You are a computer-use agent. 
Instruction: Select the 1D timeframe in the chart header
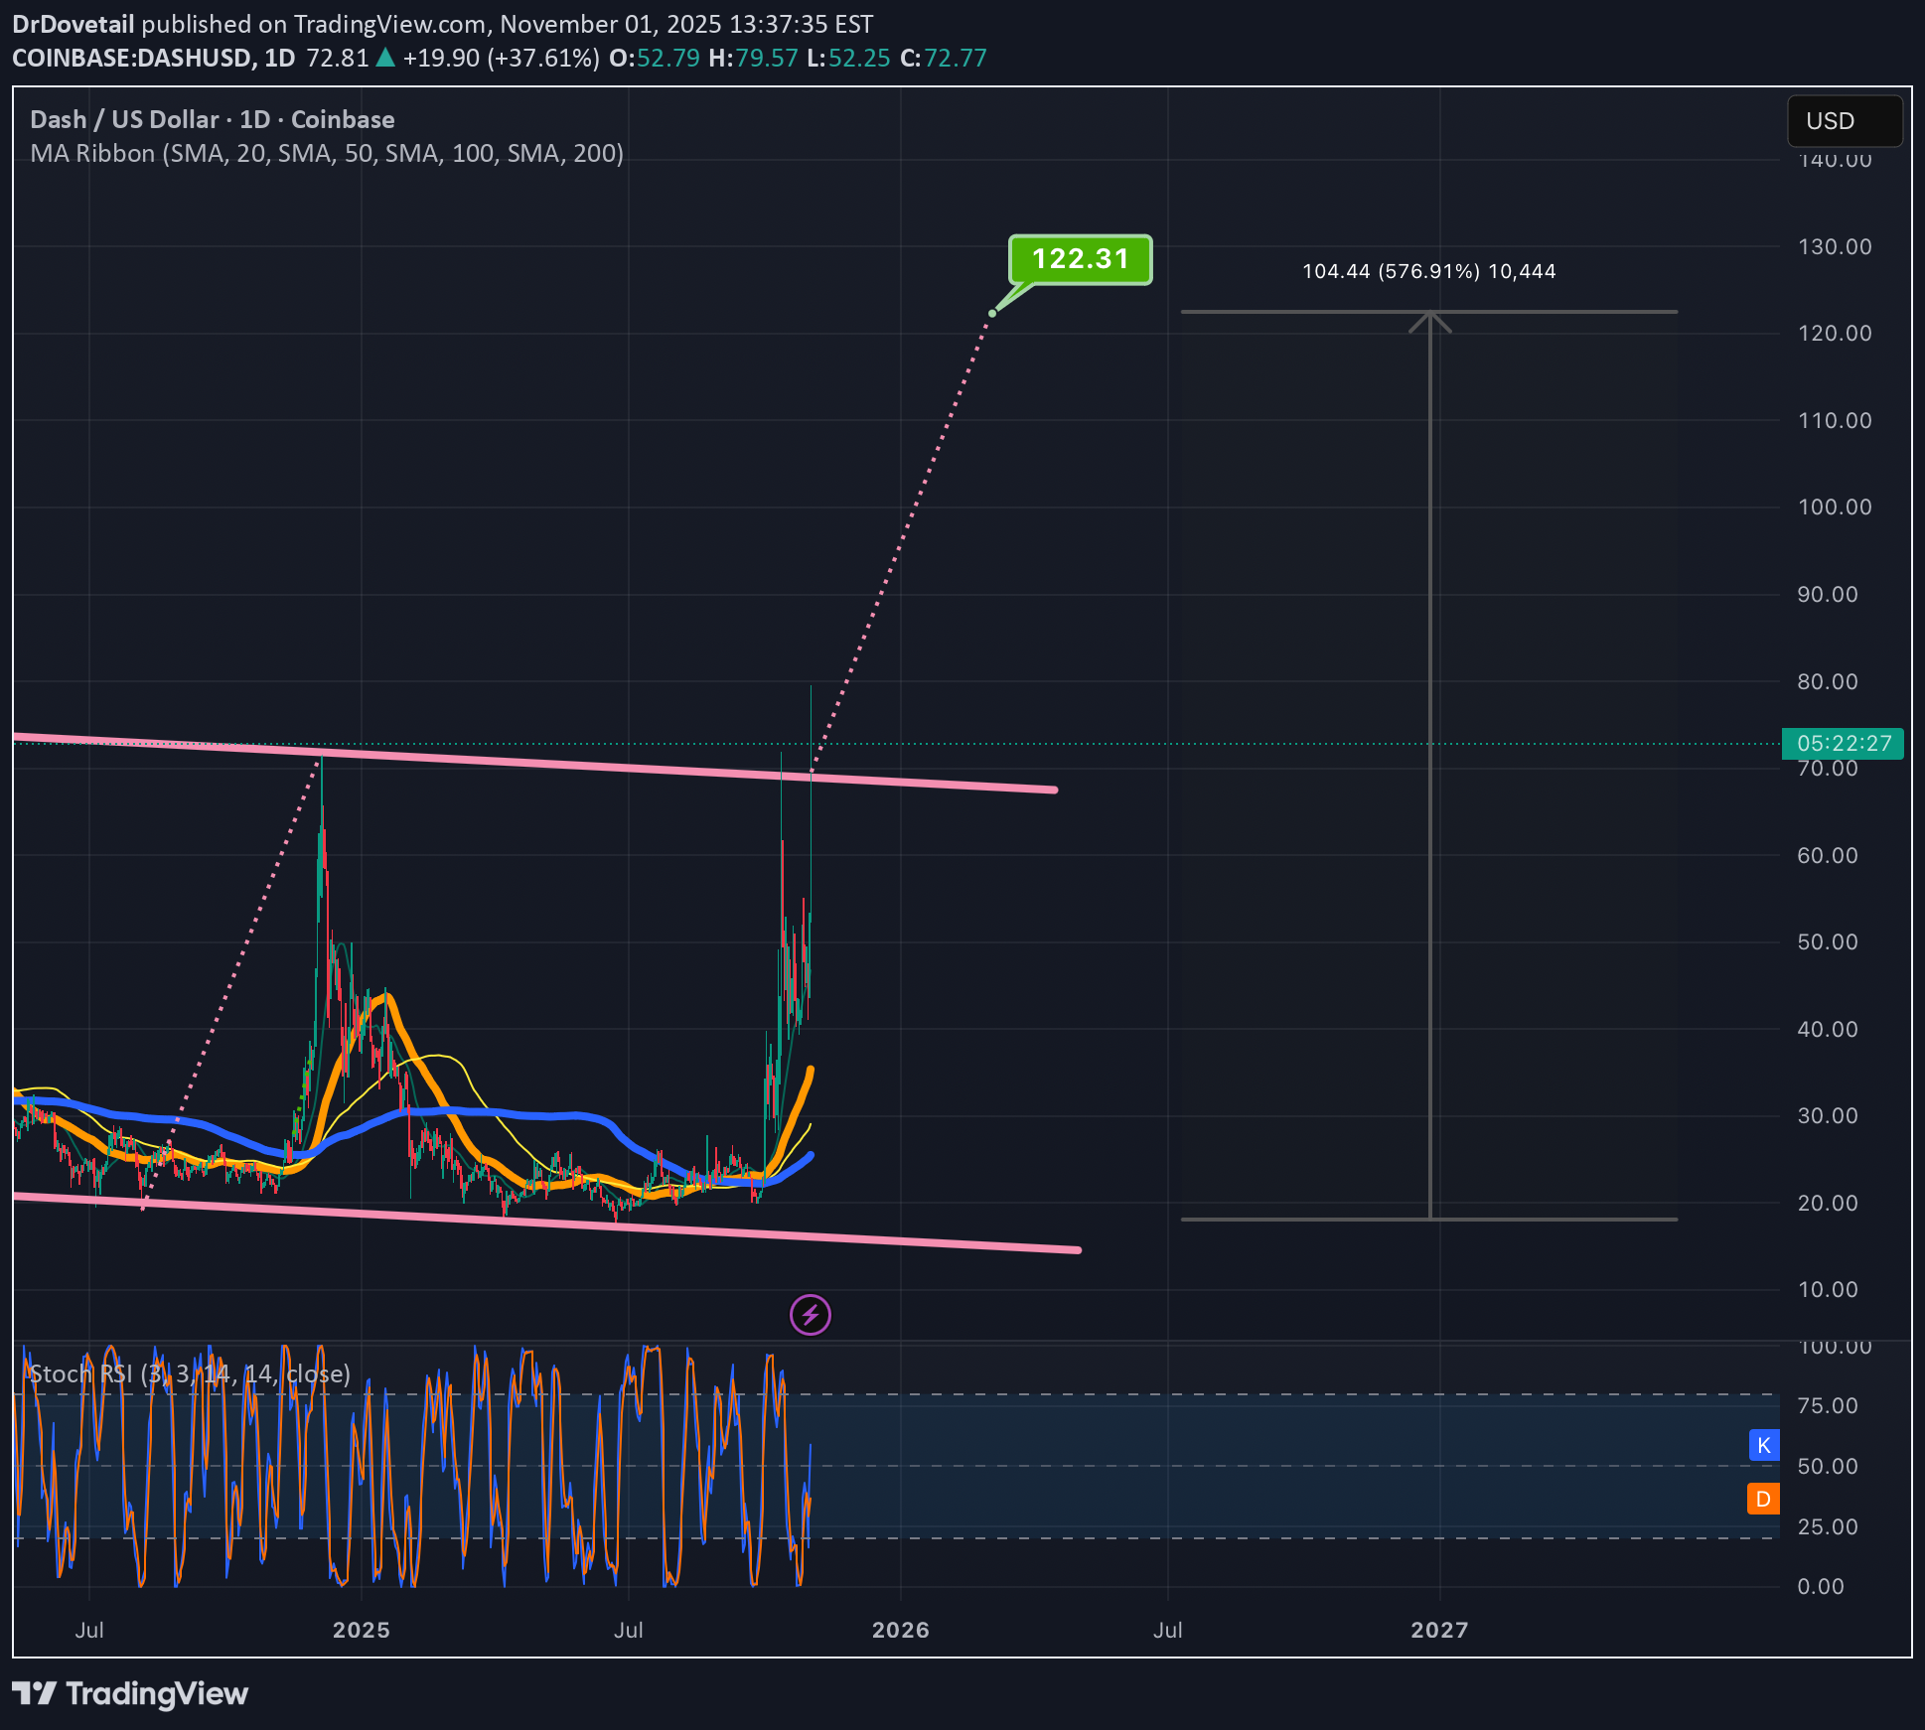[x=281, y=58]
